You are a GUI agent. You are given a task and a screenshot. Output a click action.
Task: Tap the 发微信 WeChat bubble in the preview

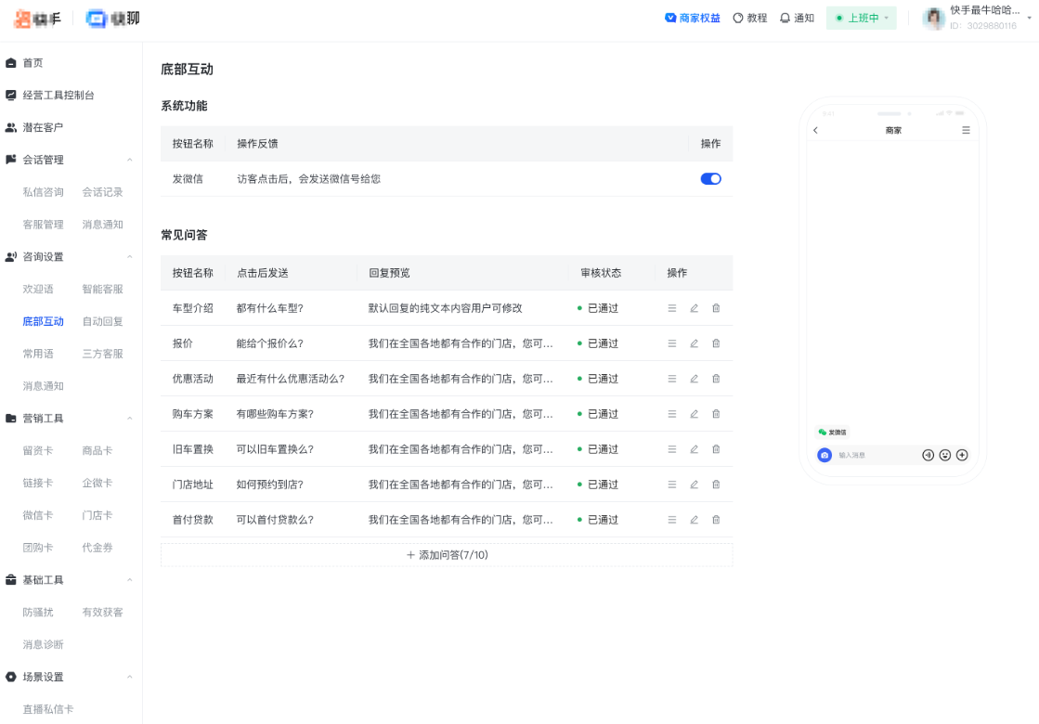point(832,433)
